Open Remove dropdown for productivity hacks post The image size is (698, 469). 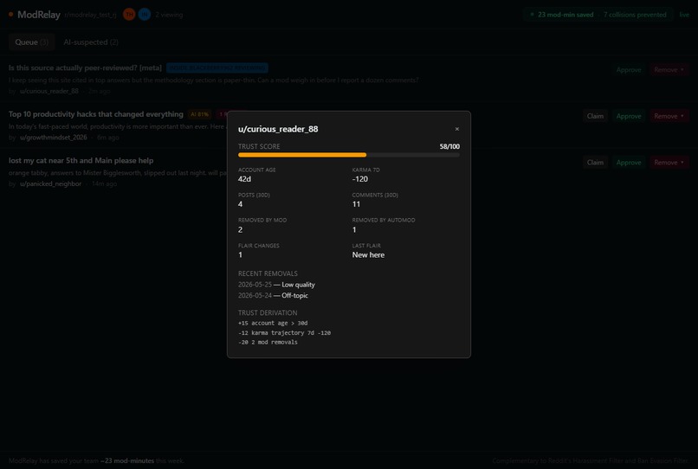tap(669, 116)
